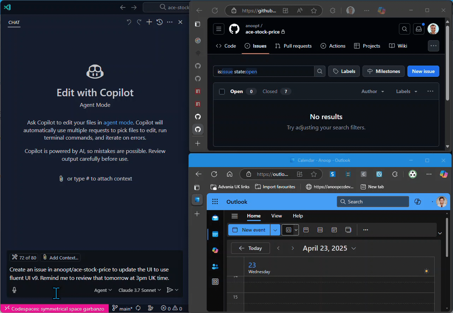The height and width of the screenshot is (313, 453).
Task: Expand the Agent mode dropdown
Action: pyautogui.click(x=103, y=290)
